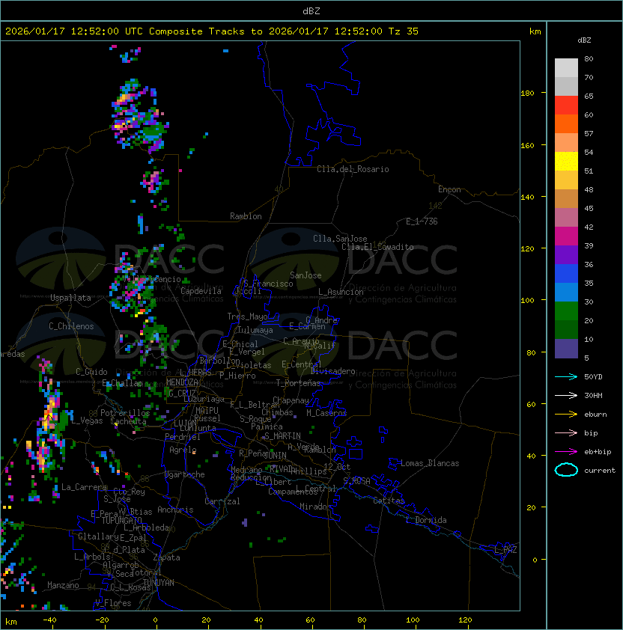Click the Clla.SanJose label on map
The width and height of the screenshot is (623, 630).
click(x=340, y=239)
